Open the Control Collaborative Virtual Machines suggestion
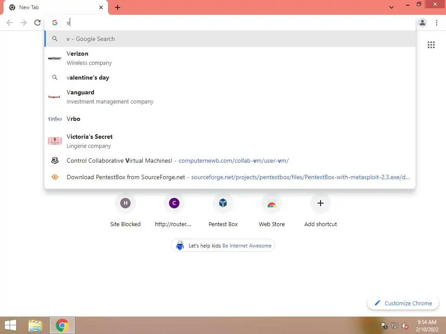The height and width of the screenshot is (334, 446). tap(230, 161)
